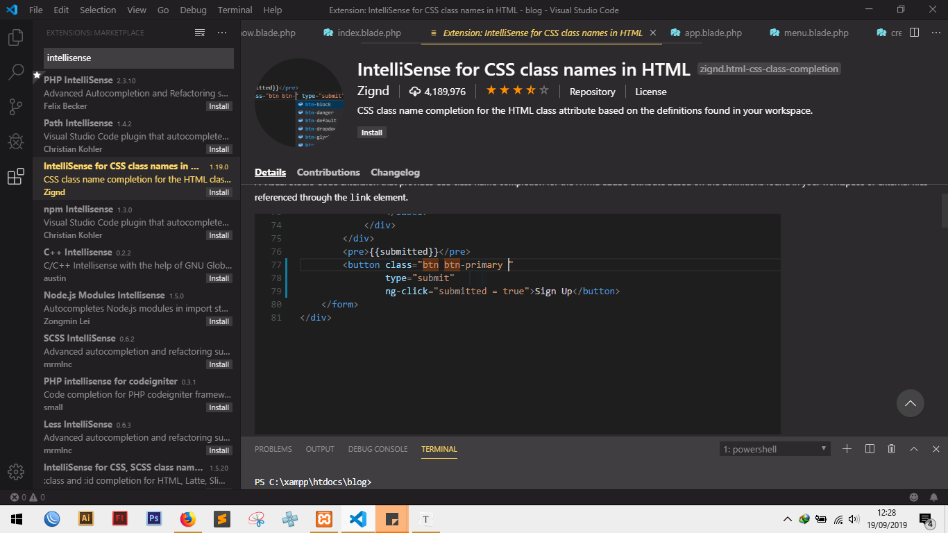
Task: Click the extension icon thumbnail
Action: [299, 103]
